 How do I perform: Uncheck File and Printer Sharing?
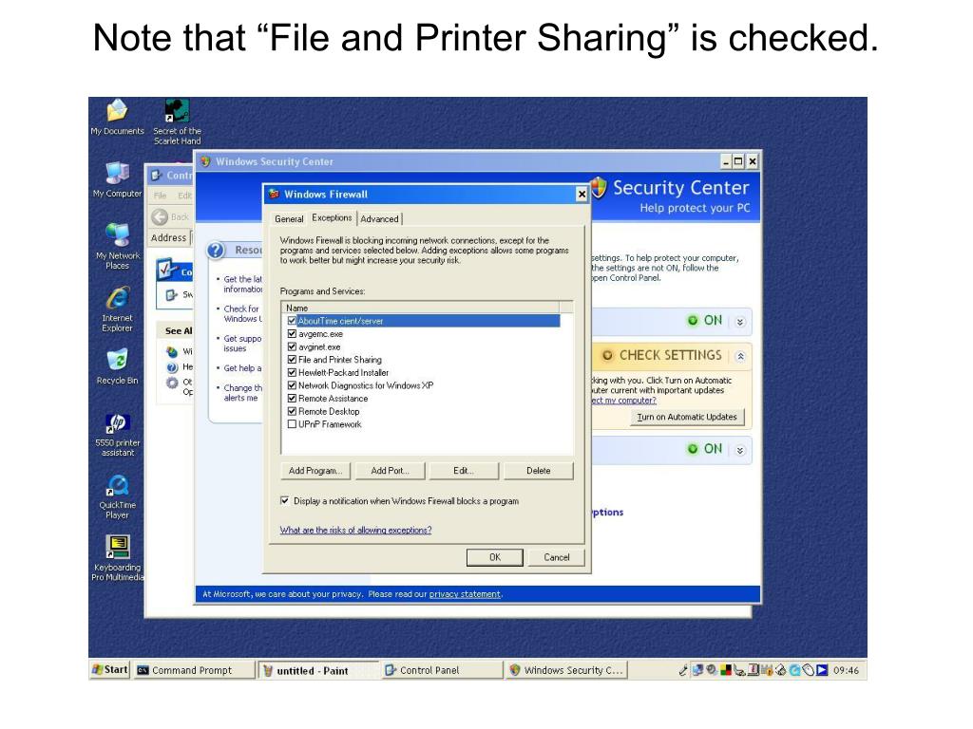(x=292, y=360)
